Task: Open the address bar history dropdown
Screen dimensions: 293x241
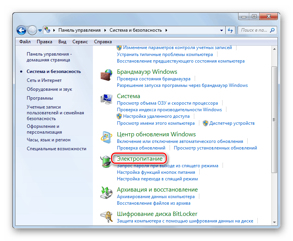Action: coord(221,30)
